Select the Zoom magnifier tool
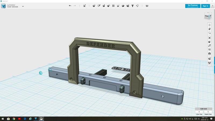Viewport: 215px width, 121px height. 210,33
